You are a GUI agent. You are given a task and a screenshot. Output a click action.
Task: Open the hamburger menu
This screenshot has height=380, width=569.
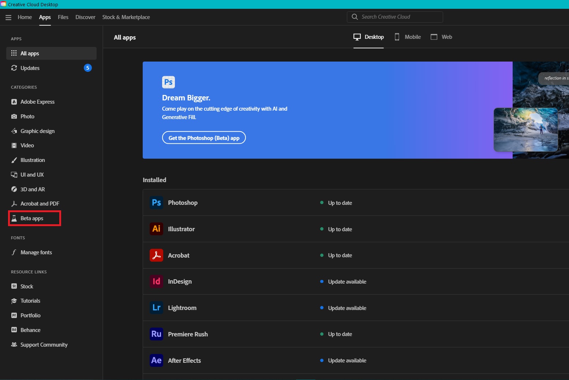point(8,17)
